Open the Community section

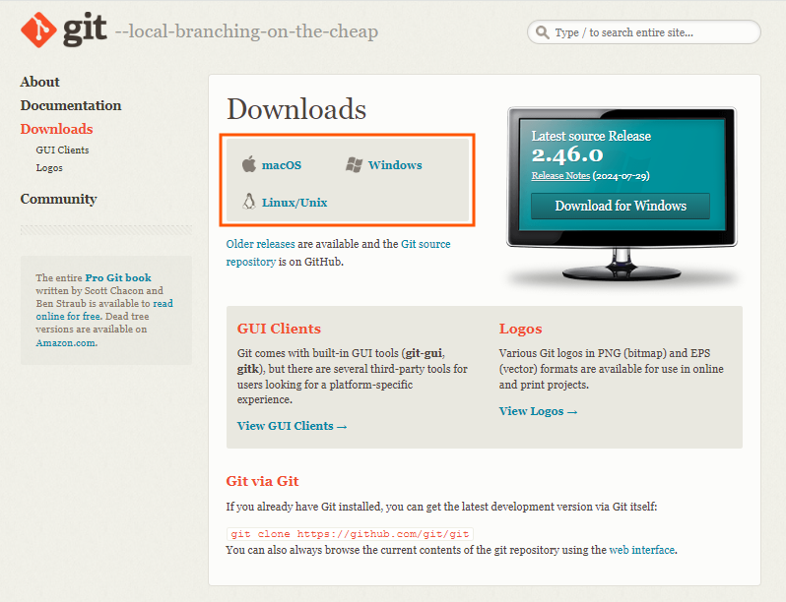point(58,199)
